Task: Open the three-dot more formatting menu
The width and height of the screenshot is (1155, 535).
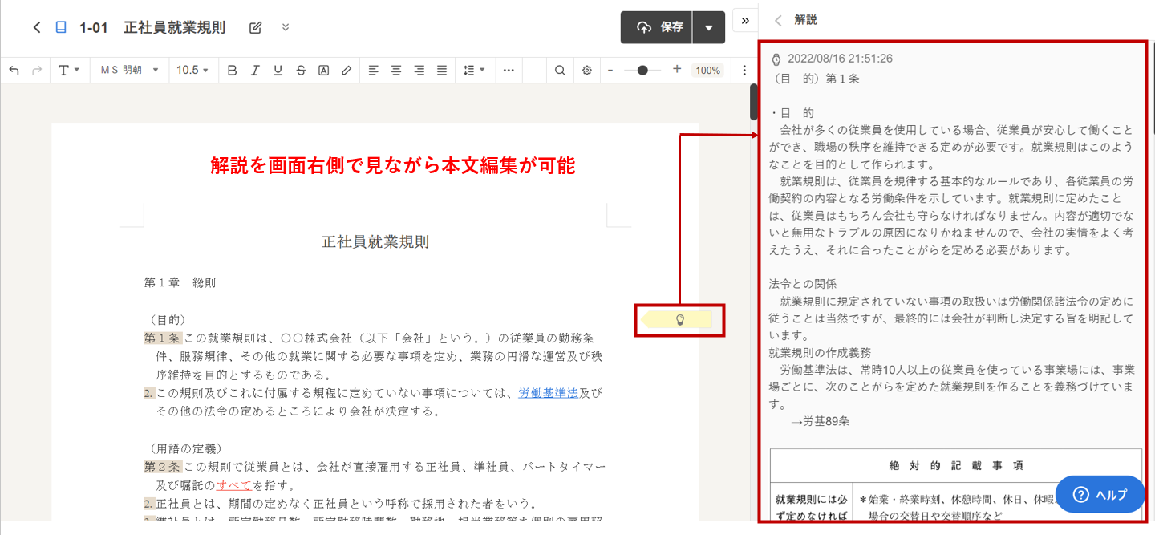Action: coord(509,71)
